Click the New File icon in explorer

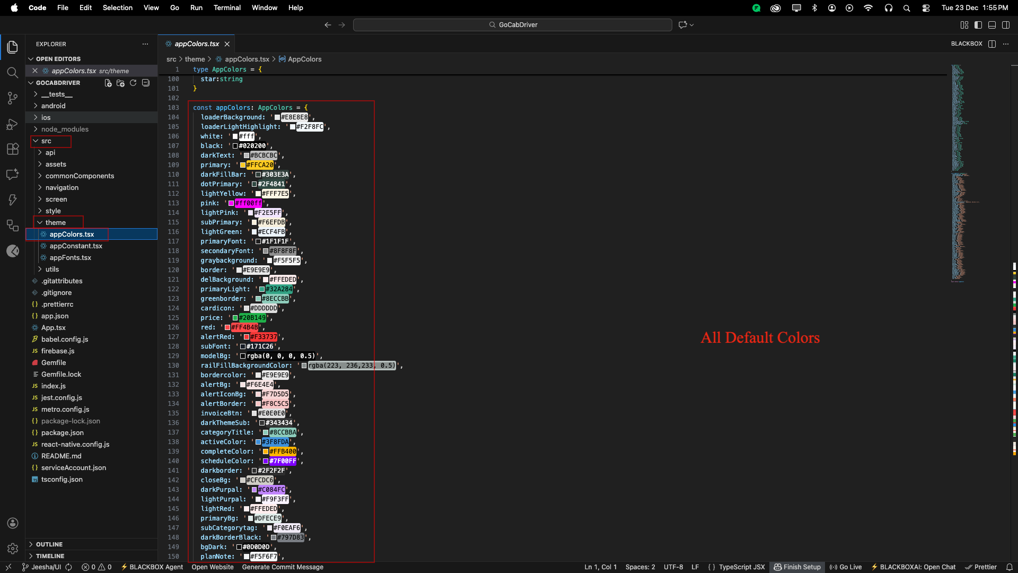point(108,83)
